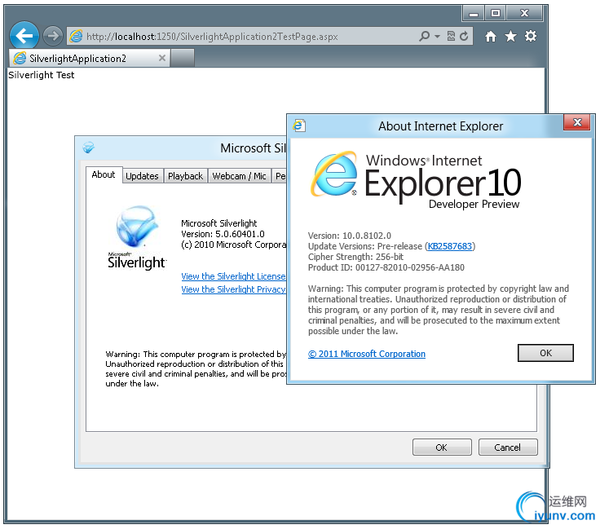
Task: Open Tools menu gear icon
Action: click(531, 37)
